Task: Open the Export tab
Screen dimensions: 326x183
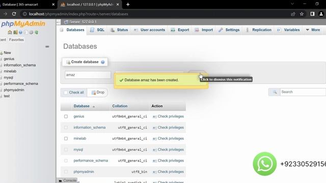Action: coord(180,30)
